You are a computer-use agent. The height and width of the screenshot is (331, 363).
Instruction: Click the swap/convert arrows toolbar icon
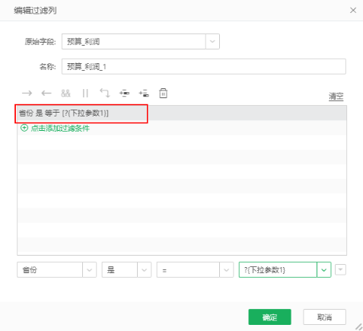(105, 93)
